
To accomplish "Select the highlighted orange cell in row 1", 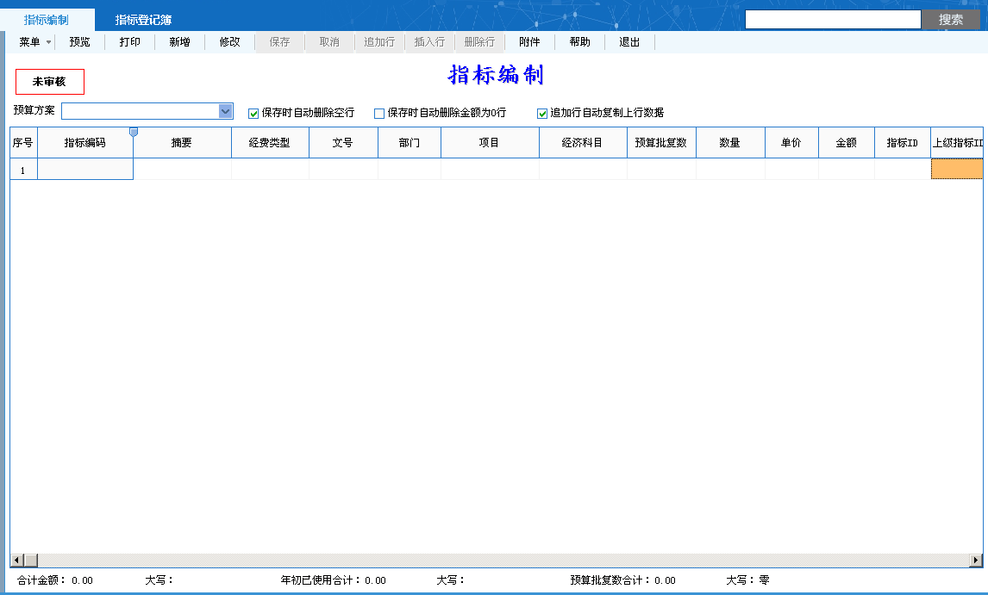I will 957,170.
